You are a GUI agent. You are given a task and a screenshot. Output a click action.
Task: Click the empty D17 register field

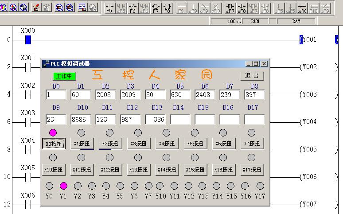click(254, 119)
